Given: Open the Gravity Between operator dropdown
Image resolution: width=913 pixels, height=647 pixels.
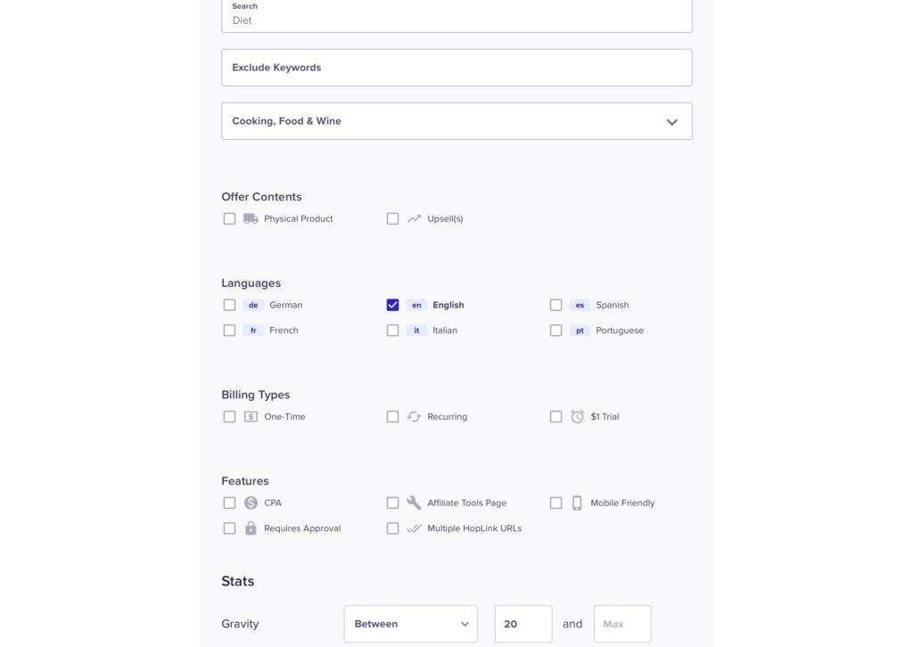Looking at the screenshot, I should click(411, 624).
